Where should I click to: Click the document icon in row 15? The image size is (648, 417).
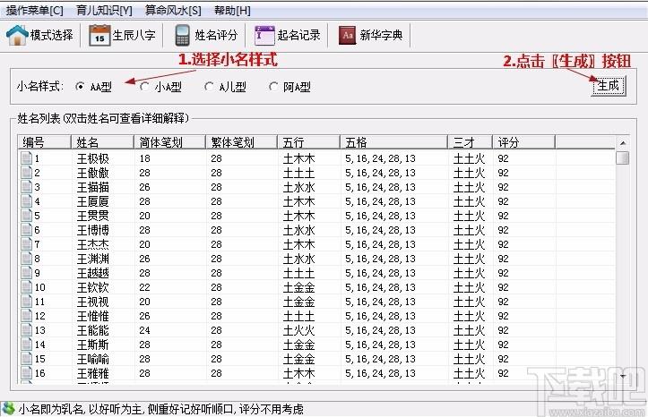coord(27,359)
